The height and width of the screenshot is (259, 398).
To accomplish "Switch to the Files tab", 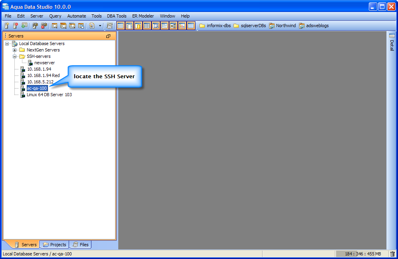I will point(81,245).
